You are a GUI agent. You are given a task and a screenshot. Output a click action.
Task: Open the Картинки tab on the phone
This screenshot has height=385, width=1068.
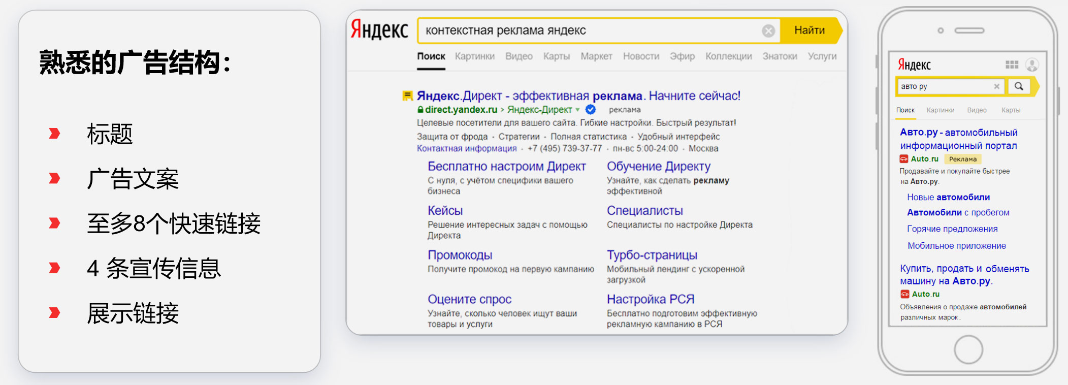(x=941, y=110)
